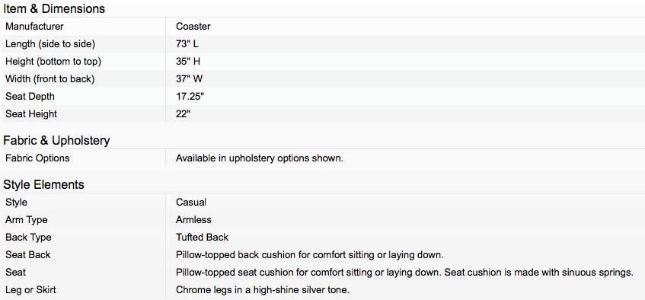Image resolution: width=645 pixels, height=300 pixels.
Task: Click the 37" W width value
Action: [189, 79]
